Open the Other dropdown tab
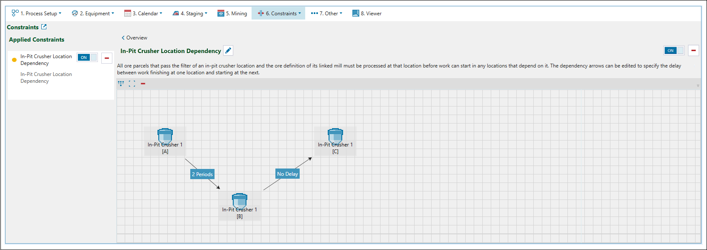707x250 pixels. [326, 13]
